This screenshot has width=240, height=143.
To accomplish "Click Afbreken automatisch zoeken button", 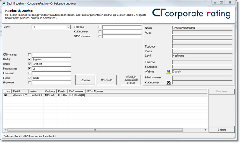I will point(131,80).
